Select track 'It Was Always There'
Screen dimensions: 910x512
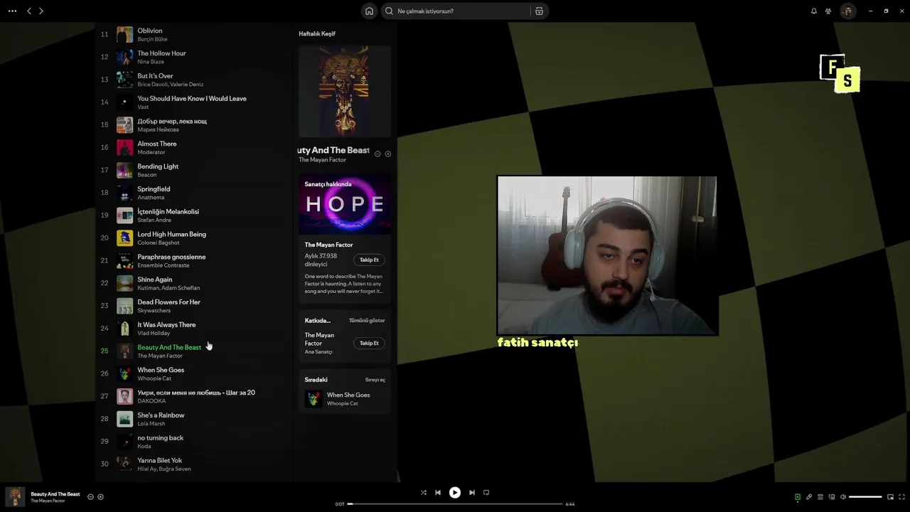point(193,329)
